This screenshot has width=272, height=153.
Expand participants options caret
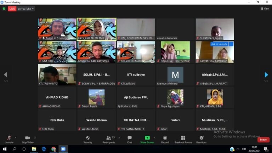pos(119,138)
